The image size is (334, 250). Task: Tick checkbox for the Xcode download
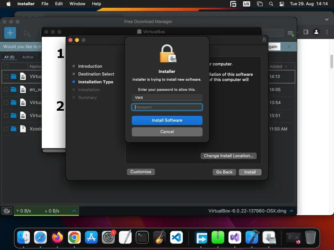(x=6, y=129)
